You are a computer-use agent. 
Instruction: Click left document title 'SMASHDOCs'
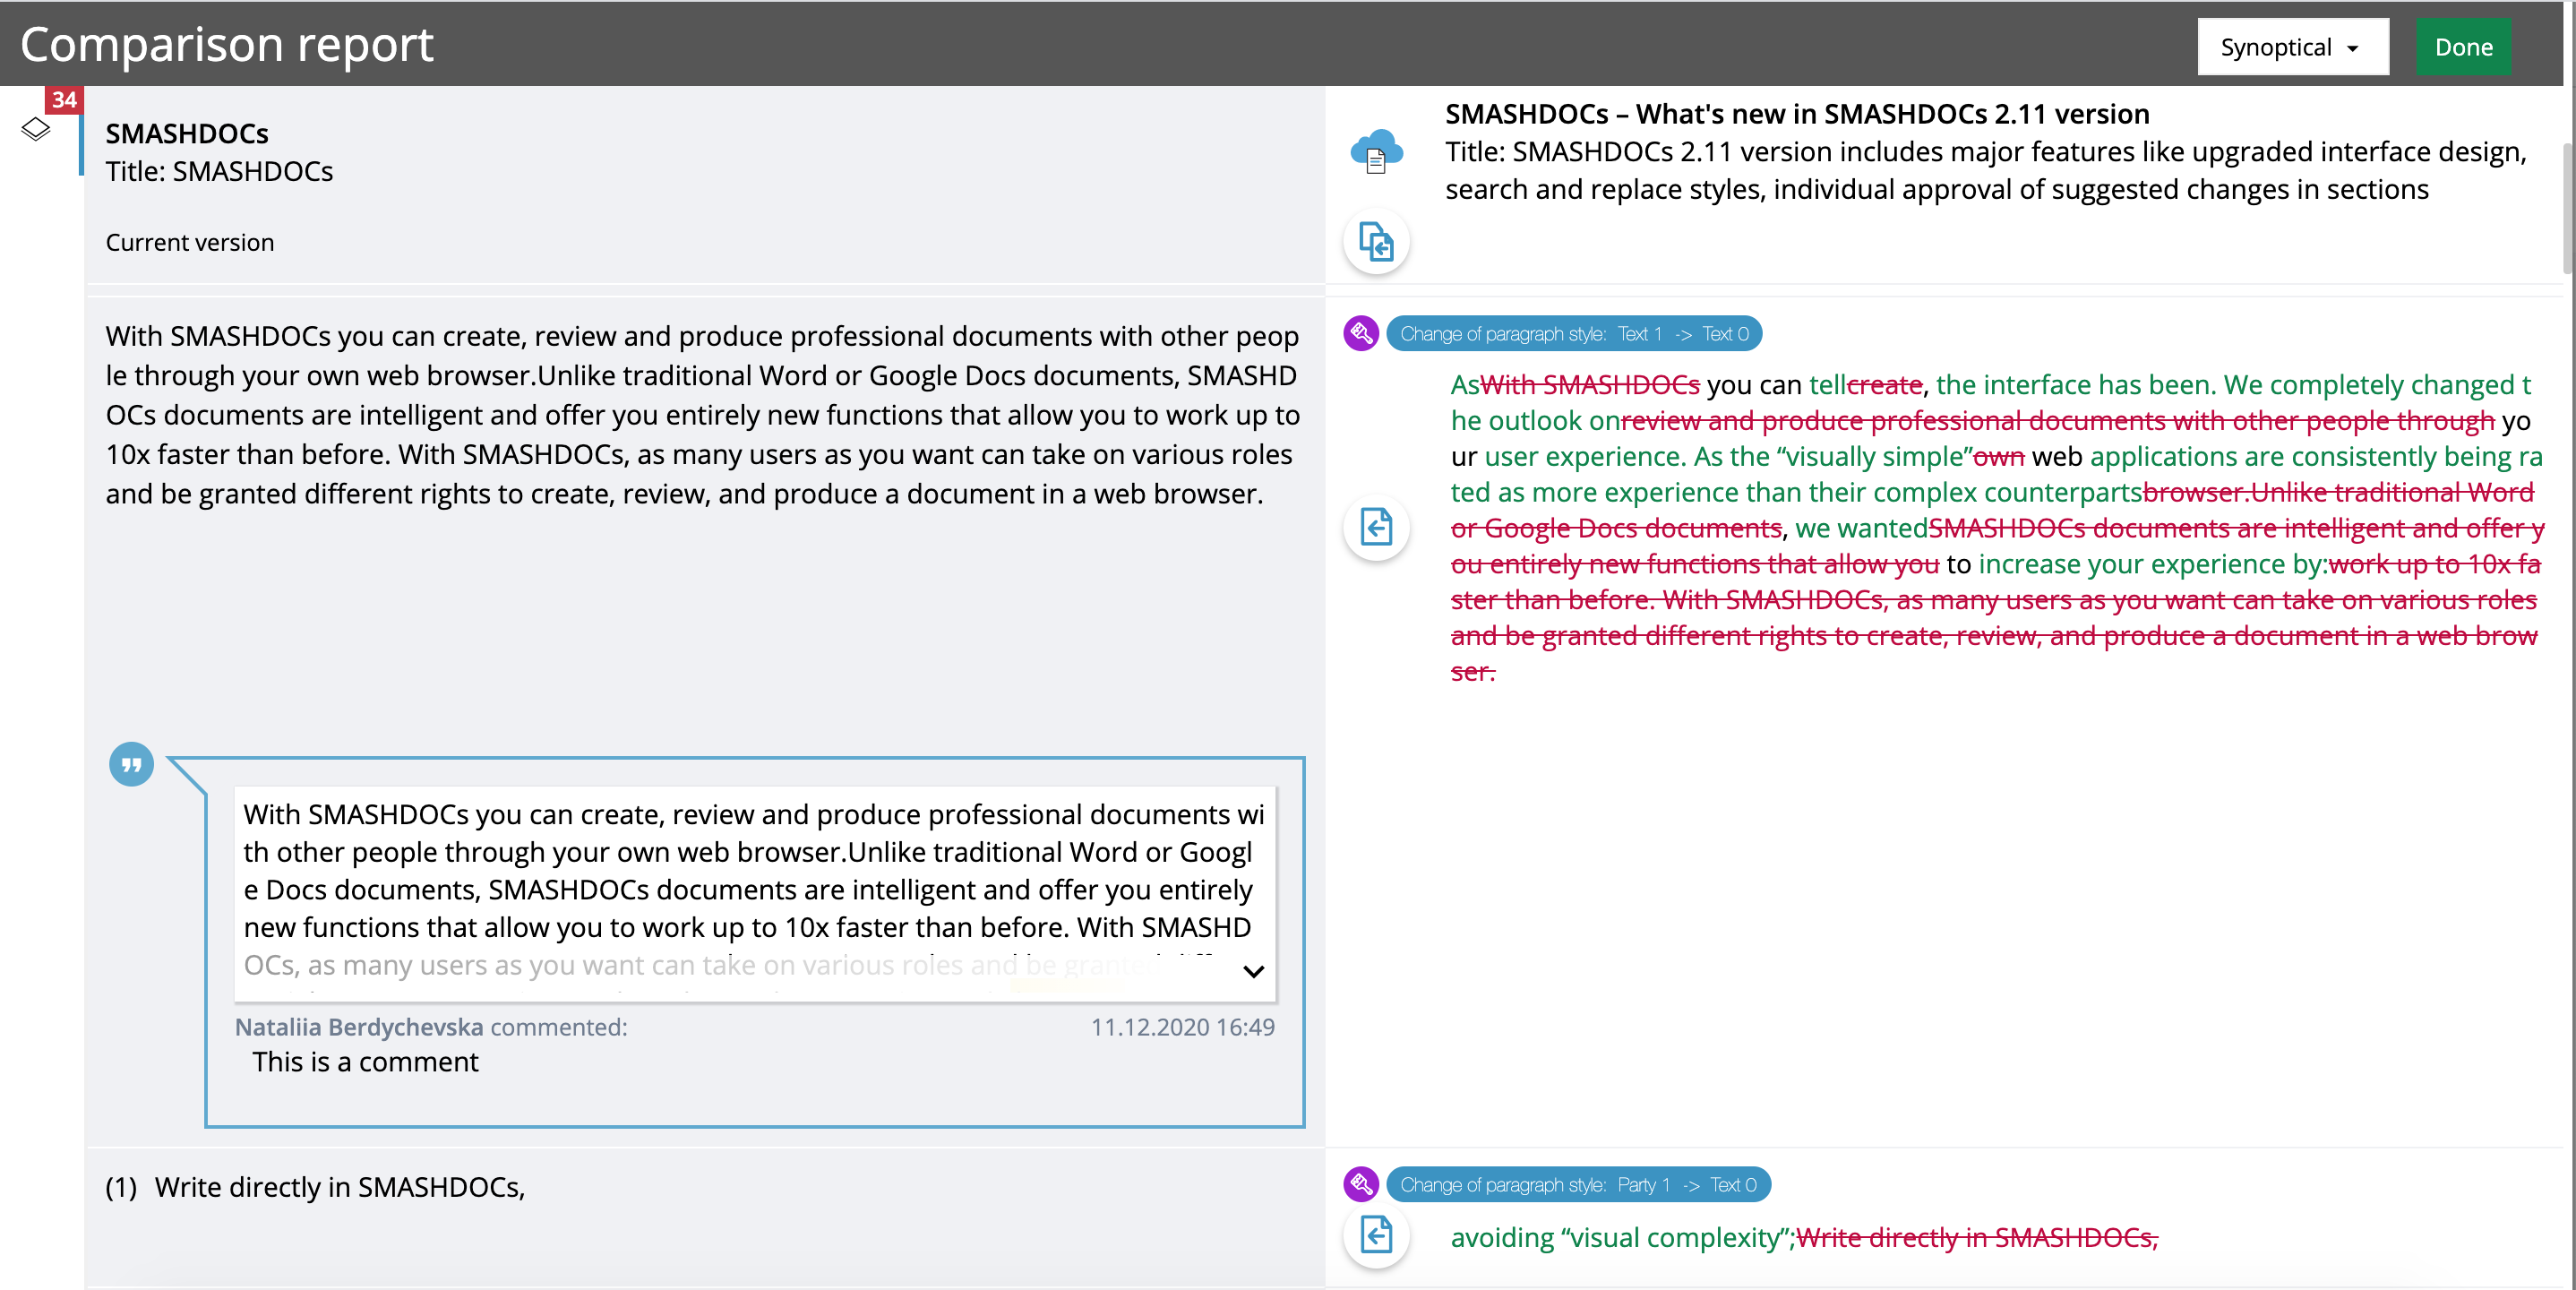click(187, 134)
